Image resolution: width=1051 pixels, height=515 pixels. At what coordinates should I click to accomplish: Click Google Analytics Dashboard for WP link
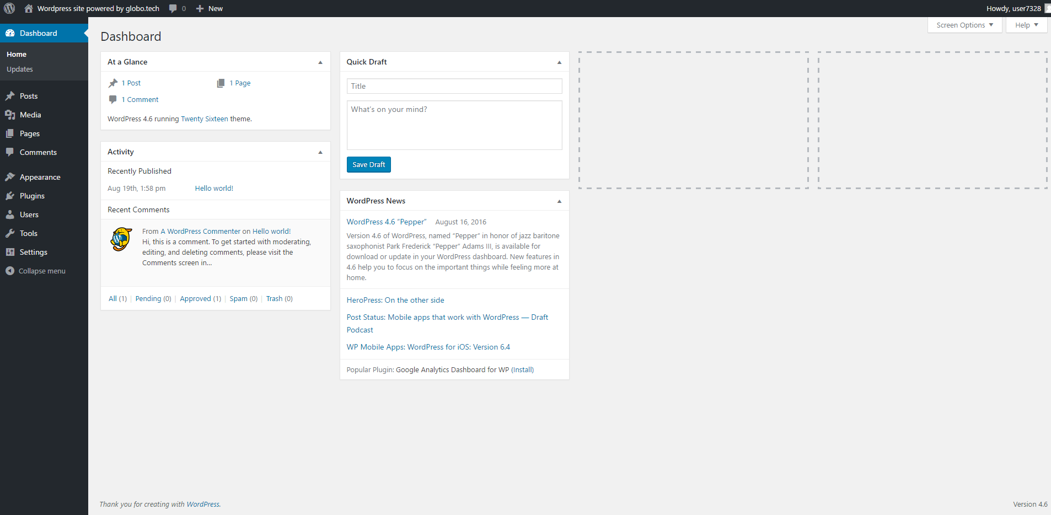point(452,369)
